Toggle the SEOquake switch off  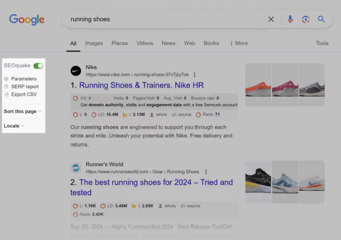click(x=38, y=66)
